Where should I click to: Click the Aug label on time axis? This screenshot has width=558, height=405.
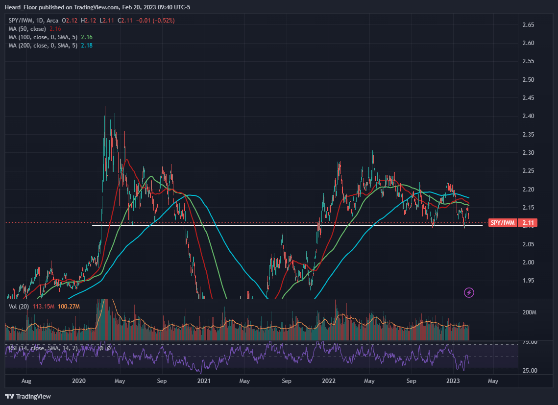pos(26,381)
